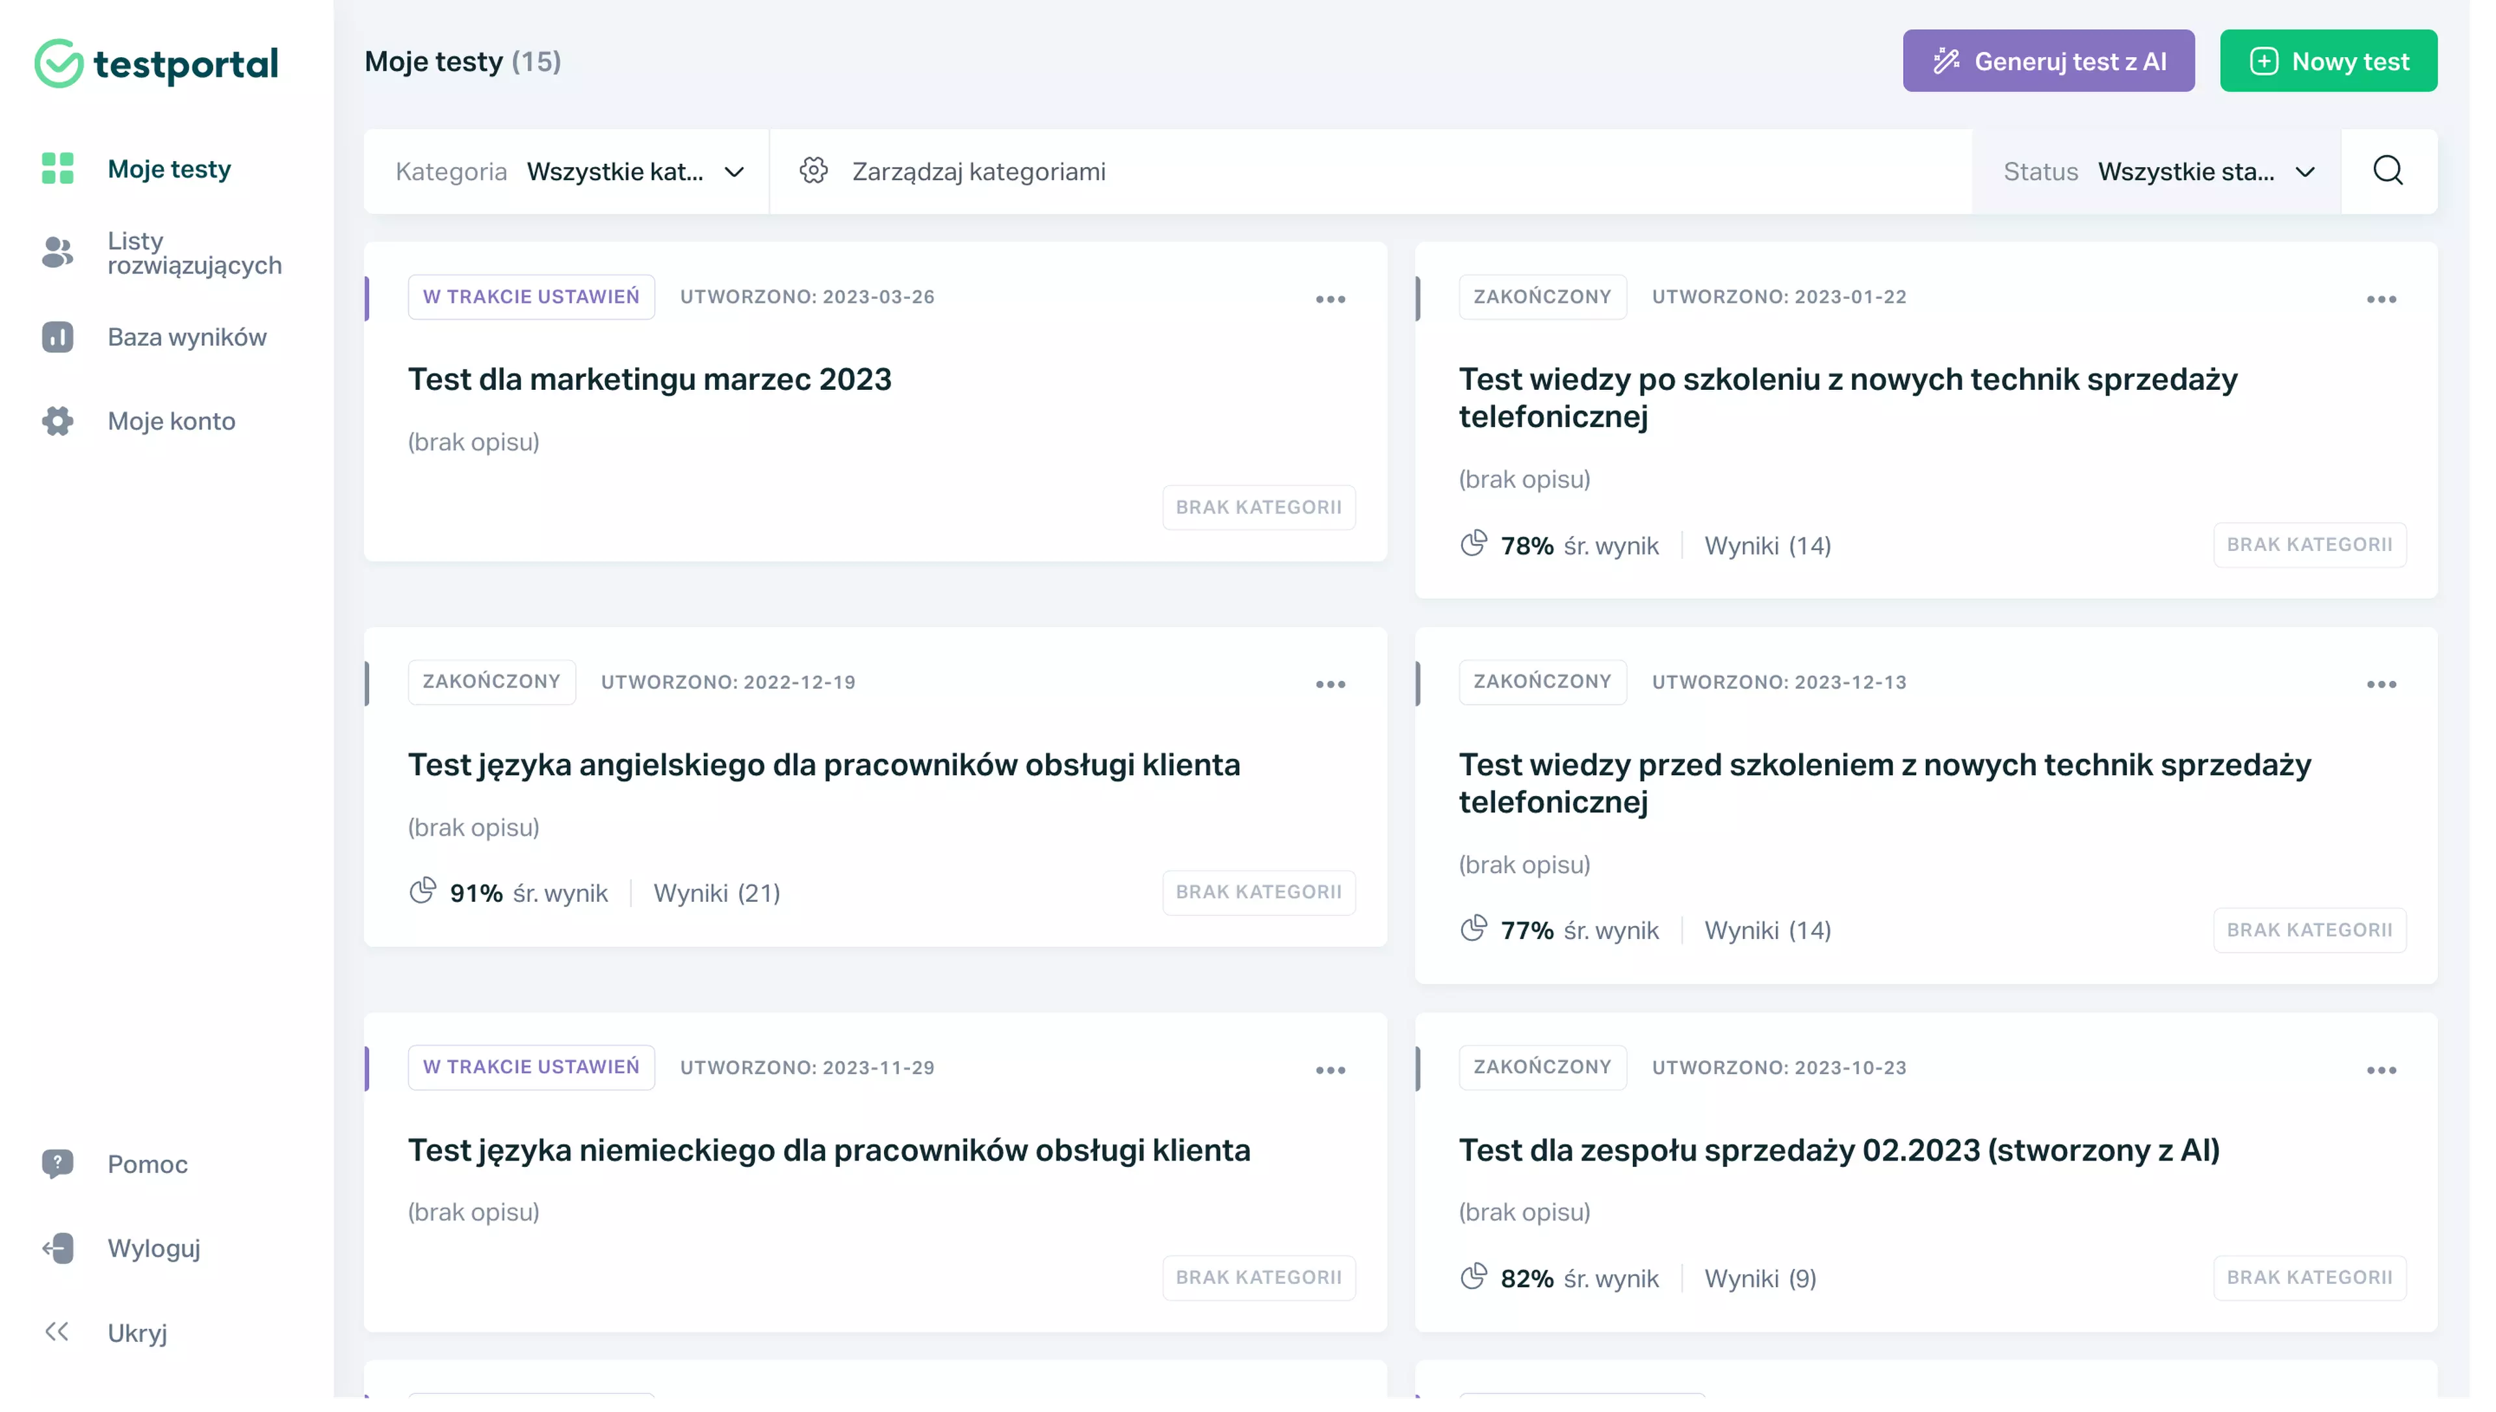Open three-dots menu for Test języka niemieckiego

1331,1072
